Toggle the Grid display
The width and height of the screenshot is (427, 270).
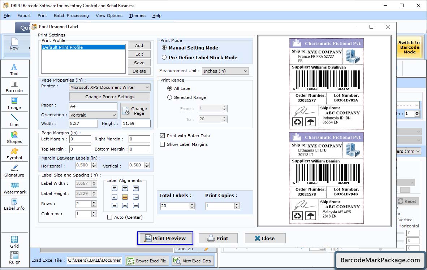(x=14, y=242)
